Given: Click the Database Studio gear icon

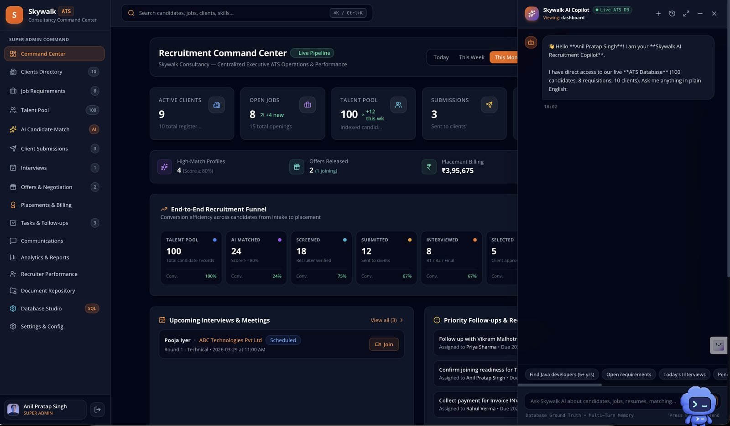Looking at the screenshot, I should point(13,308).
